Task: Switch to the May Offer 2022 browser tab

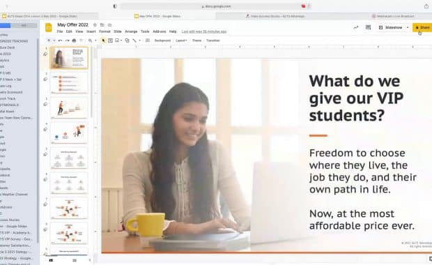Action: 157,16
